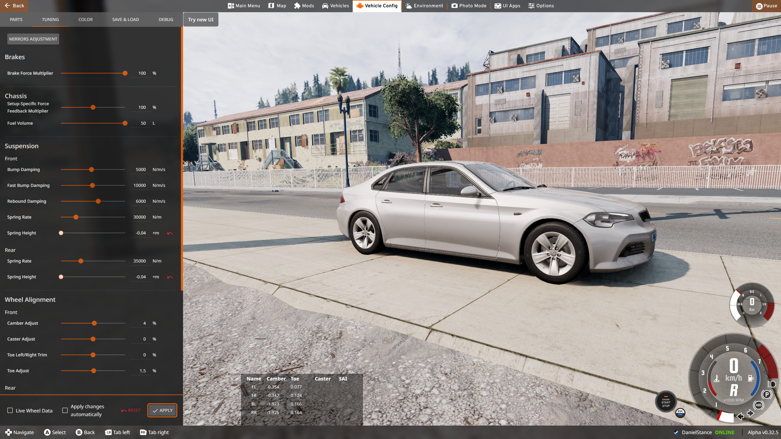Click the Brake Force Multiplier slider handle

click(125, 73)
